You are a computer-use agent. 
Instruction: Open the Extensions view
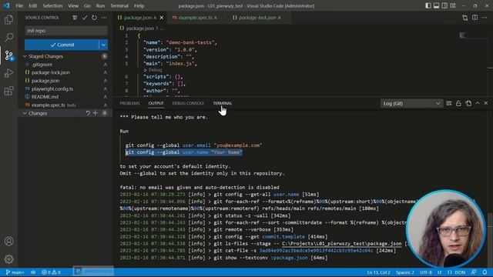[8, 91]
